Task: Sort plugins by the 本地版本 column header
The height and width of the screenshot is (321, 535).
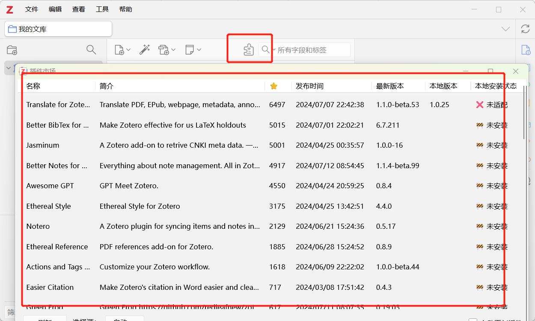Action: (x=443, y=86)
